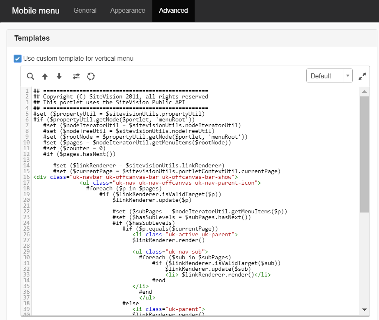The image size is (379, 320).
Task: Click the search magnifier icon in editor toolbar
Action: pyautogui.click(x=30, y=76)
